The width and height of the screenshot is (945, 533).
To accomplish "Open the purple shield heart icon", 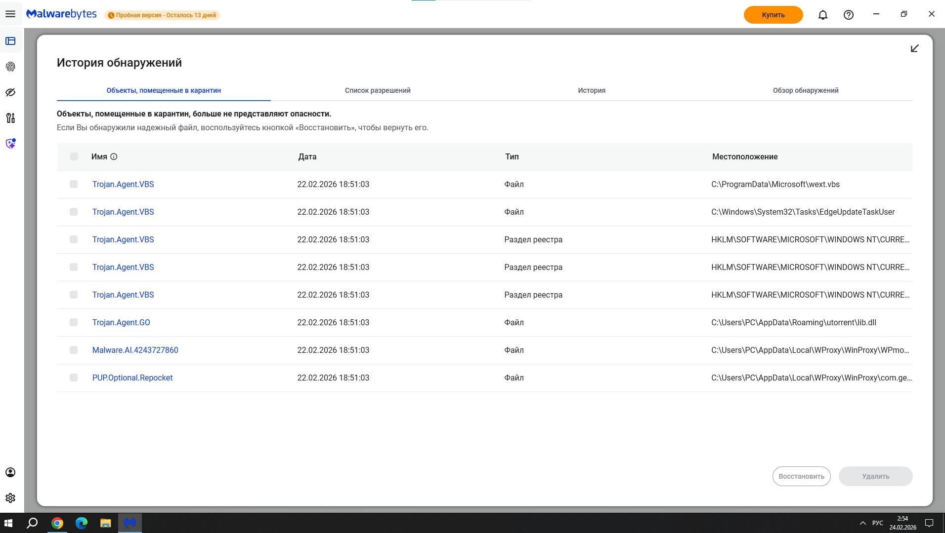I will tap(10, 144).
